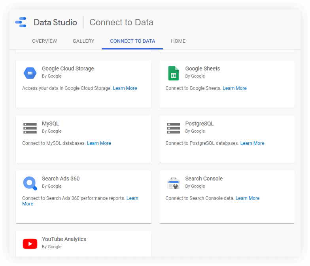Screen dimensions: 310x266
Task: Select the YouTube Analytics connector title
Action: point(64,239)
